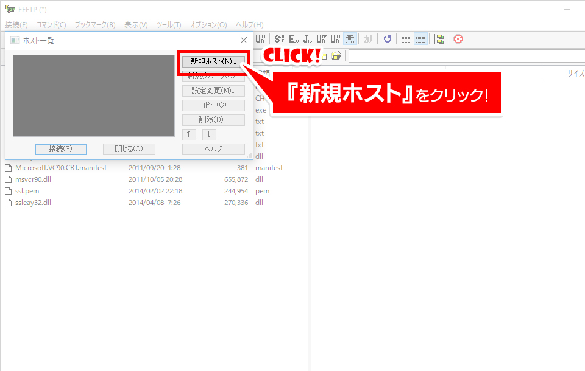
Task: Close the ホスト一覧 dialog with X
Action: (x=244, y=40)
